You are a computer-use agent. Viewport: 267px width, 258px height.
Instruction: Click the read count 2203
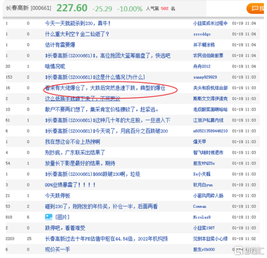[10, 239]
